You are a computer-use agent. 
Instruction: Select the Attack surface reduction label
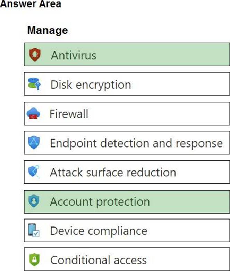tap(113, 172)
